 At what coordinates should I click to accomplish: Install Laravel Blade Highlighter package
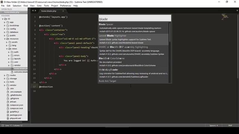pos(134,39)
